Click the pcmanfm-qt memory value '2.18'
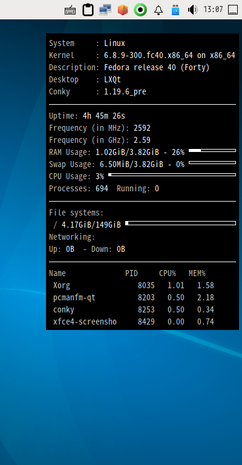The width and height of the screenshot is (242, 465). (x=206, y=298)
